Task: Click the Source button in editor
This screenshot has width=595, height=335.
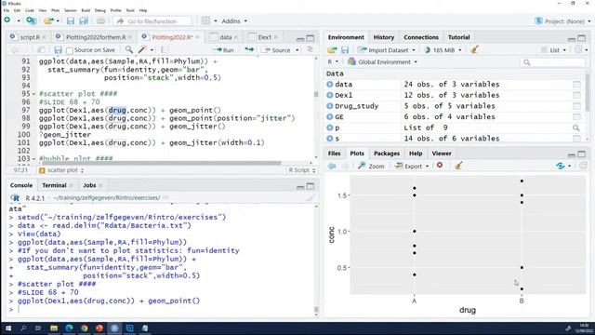Action: [277, 49]
